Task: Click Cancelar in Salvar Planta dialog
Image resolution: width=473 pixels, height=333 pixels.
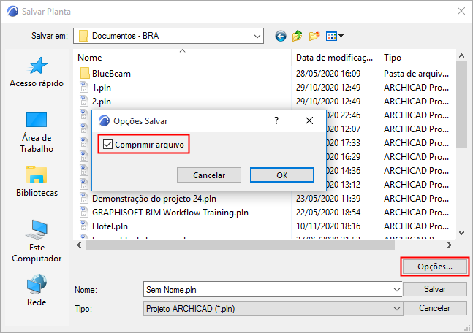Action: click(435, 308)
